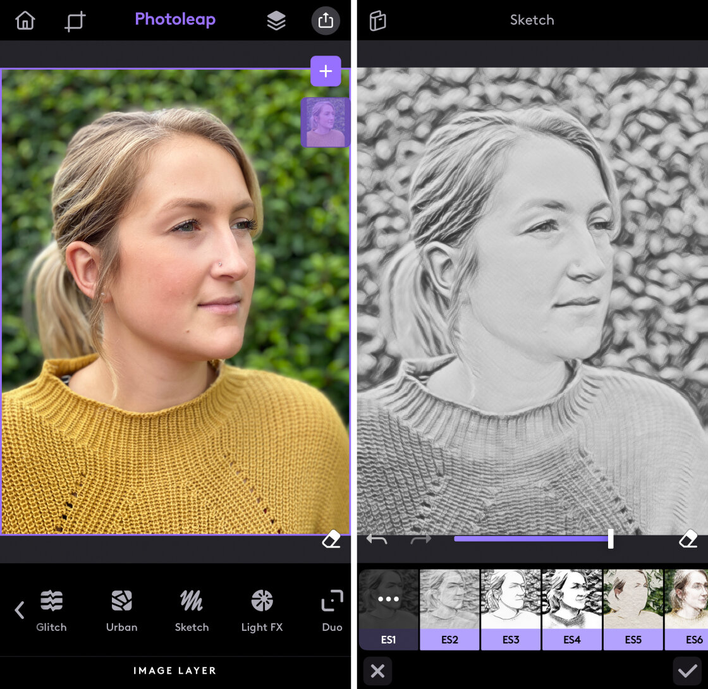Go back with the left chevron
This screenshot has width=708, height=689.
pyautogui.click(x=19, y=609)
